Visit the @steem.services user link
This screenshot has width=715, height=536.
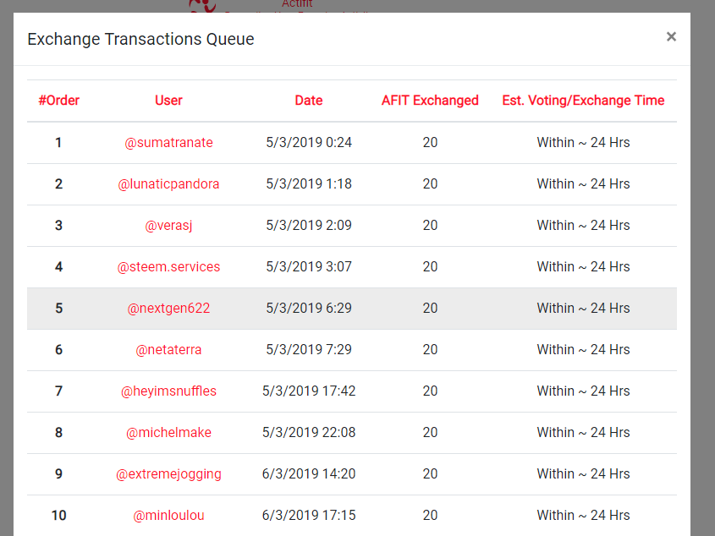(168, 266)
